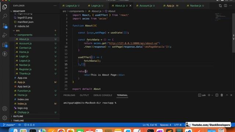This screenshot has height=132, width=235.
Task: Open the Manage gear icon
Action: [x=5, y=118]
